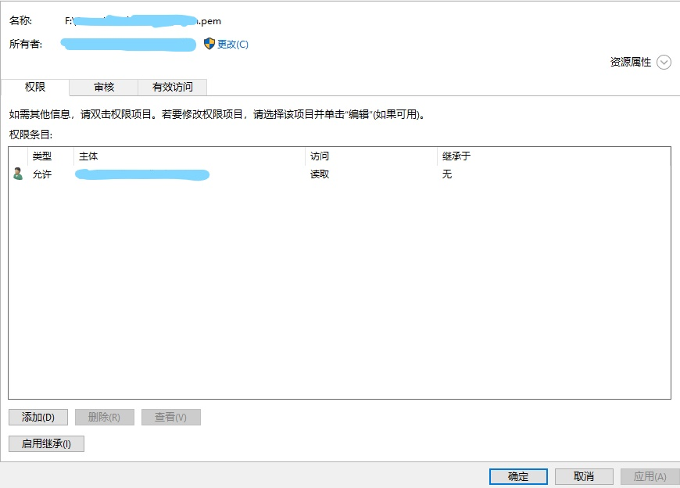Click the 主体 column header
The width and height of the screenshot is (680, 488).
[88, 156]
